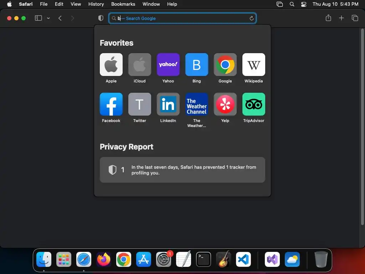Open Finder from the Dock
365x274 pixels.
point(44,259)
